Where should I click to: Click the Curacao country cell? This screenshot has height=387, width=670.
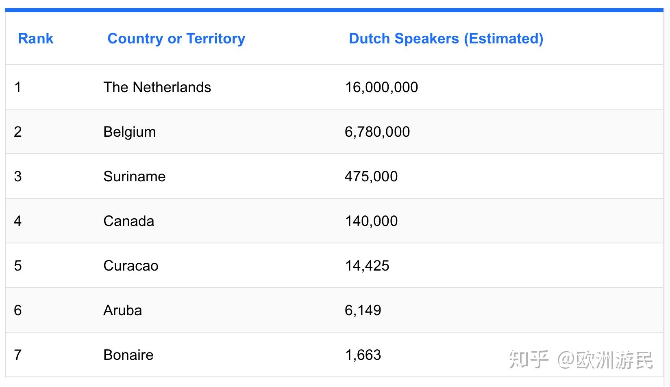tap(131, 266)
